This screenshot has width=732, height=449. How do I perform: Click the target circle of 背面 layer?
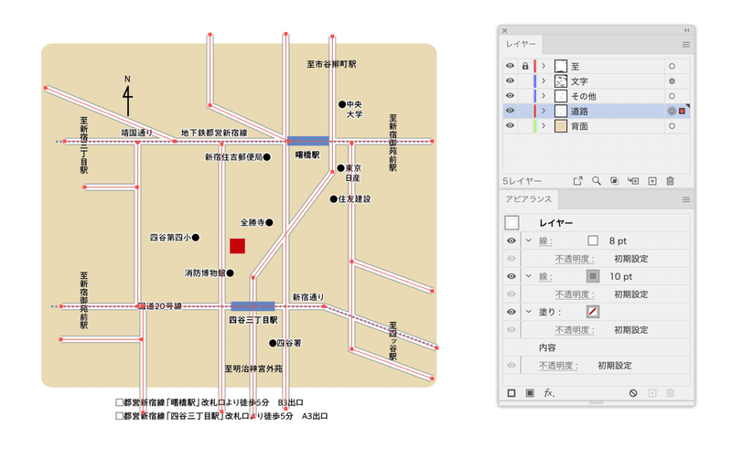click(672, 126)
